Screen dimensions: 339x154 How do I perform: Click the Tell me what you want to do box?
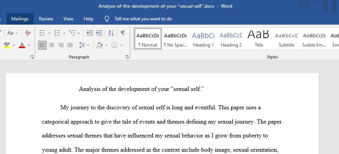[x=143, y=19]
